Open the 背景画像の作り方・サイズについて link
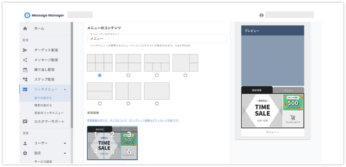 click(134, 120)
